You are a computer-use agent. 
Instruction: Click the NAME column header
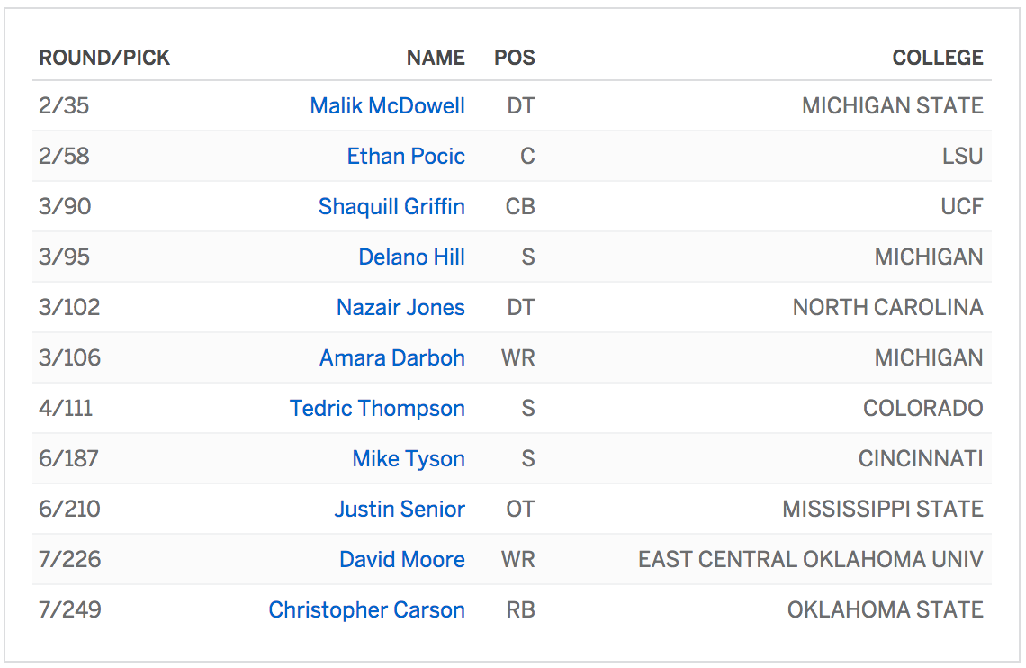[x=436, y=59]
